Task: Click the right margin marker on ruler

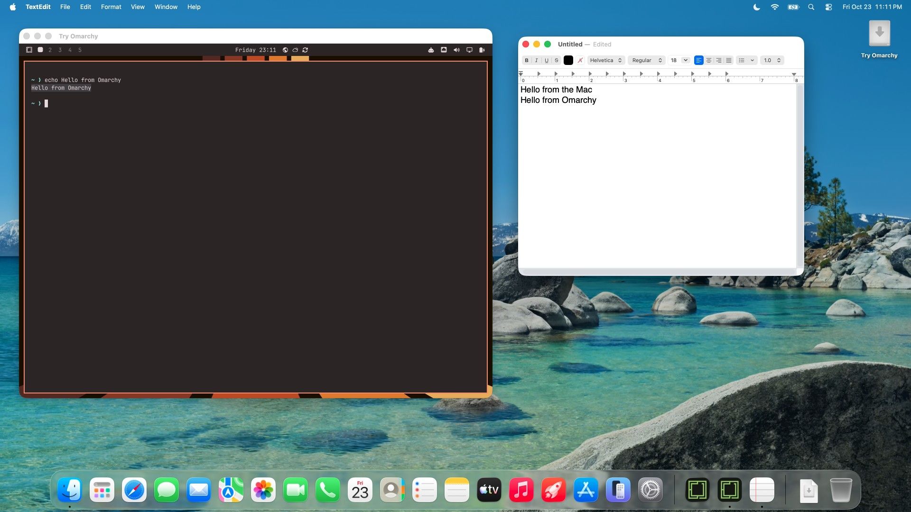Action: tap(794, 74)
